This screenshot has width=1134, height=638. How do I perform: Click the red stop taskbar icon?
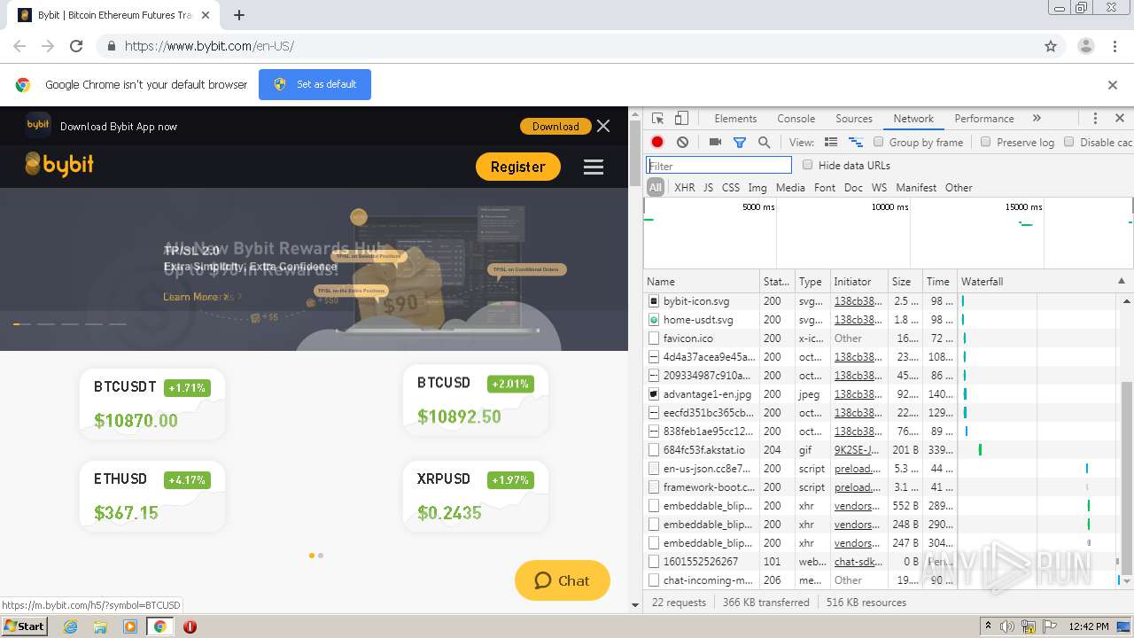190,626
